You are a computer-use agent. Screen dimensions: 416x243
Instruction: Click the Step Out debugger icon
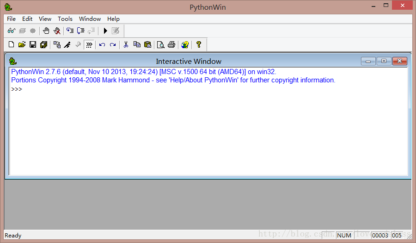pyautogui.click(x=91, y=31)
